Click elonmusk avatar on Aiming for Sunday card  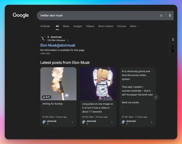[x=44, y=122]
